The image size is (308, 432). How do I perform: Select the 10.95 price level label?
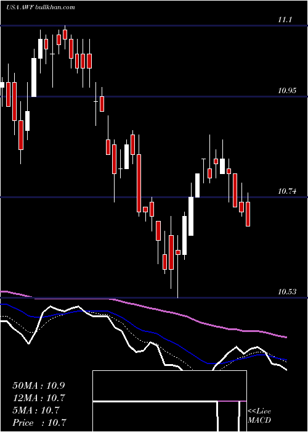(287, 90)
